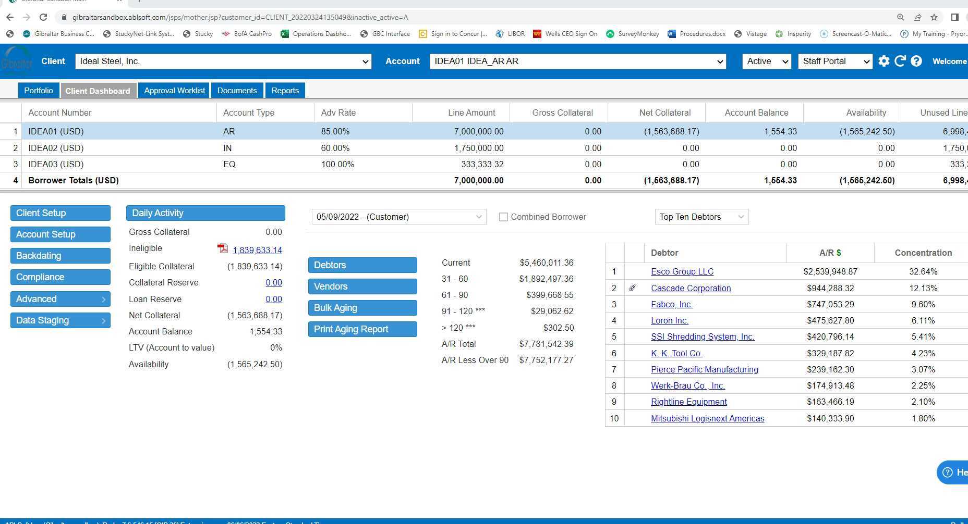Viewport: 968px width, 524px height.
Task: Open the Staff Portal dropdown
Action: [834, 61]
